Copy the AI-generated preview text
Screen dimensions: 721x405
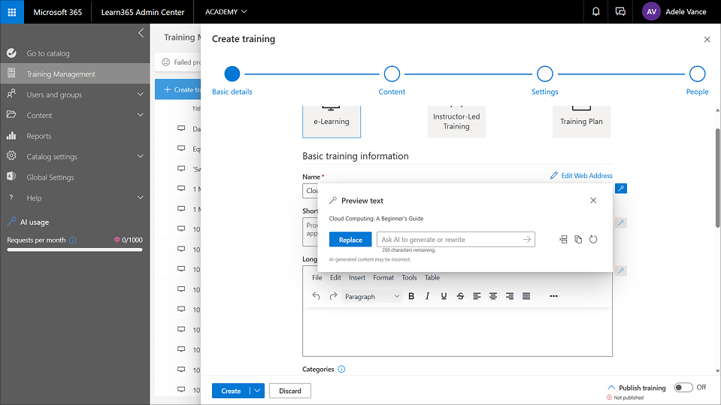[x=578, y=240]
